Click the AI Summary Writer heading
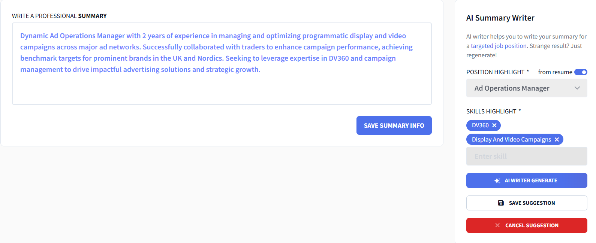Viewport: 596px width, 243px height. [500, 18]
